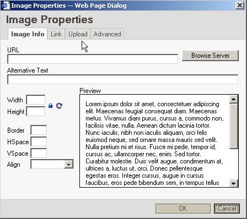
Task: Click the "Preview" label
Action: pos(90,91)
